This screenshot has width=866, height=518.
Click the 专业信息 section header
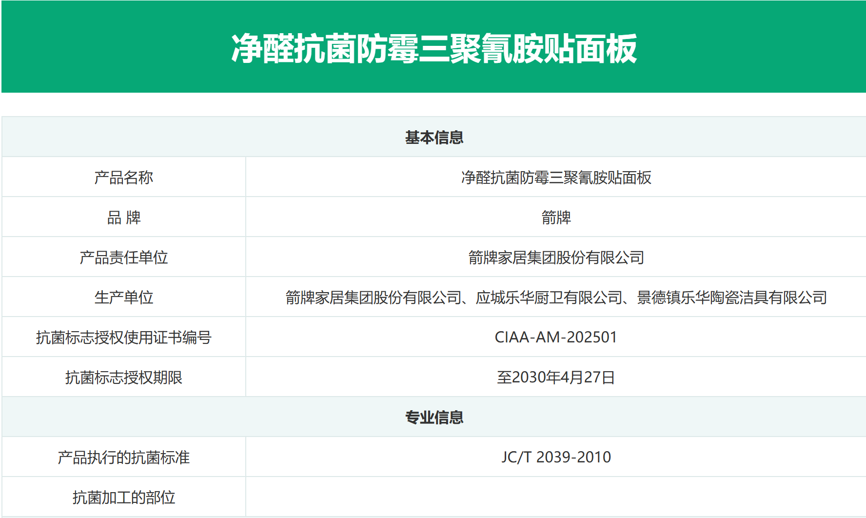point(433,418)
